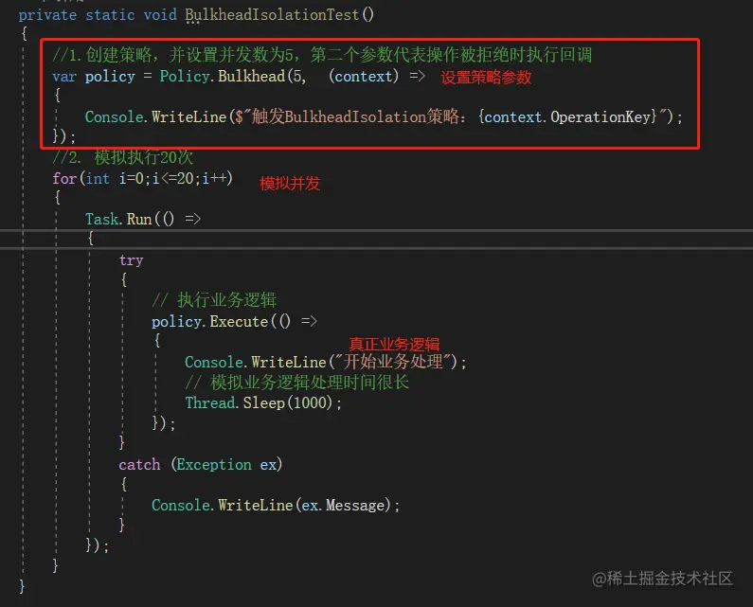Click the "var" keyword
This screenshot has width=753, height=607.
(x=64, y=77)
